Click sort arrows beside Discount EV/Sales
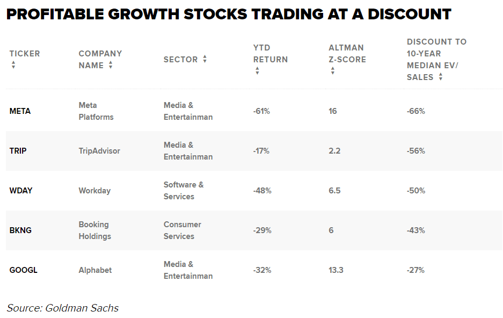This screenshot has height=318, width=503. [440, 77]
